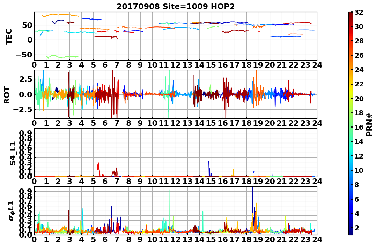The image size is (376, 247).
Task: Click colorbar tick label 32
Action: tap(359, 12)
